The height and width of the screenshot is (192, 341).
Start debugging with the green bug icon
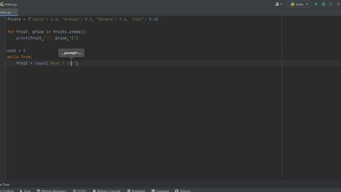pyautogui.click(x=323, y=4)
